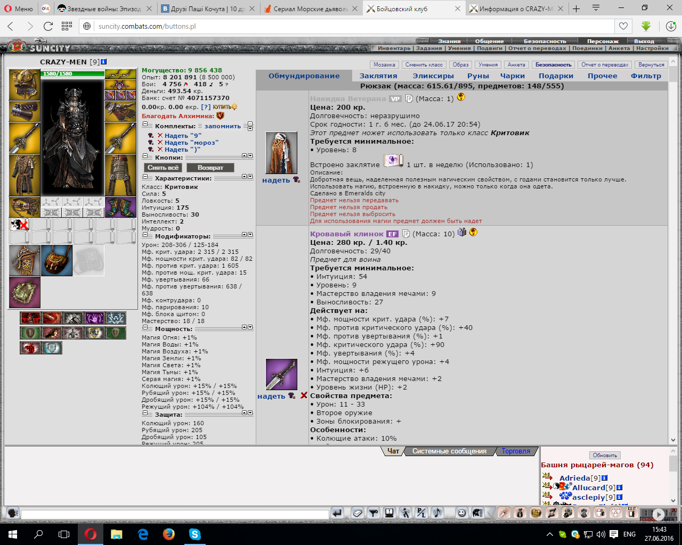Switch to Подарки tab
Viewport: 682px width, 545px height.
556,76
